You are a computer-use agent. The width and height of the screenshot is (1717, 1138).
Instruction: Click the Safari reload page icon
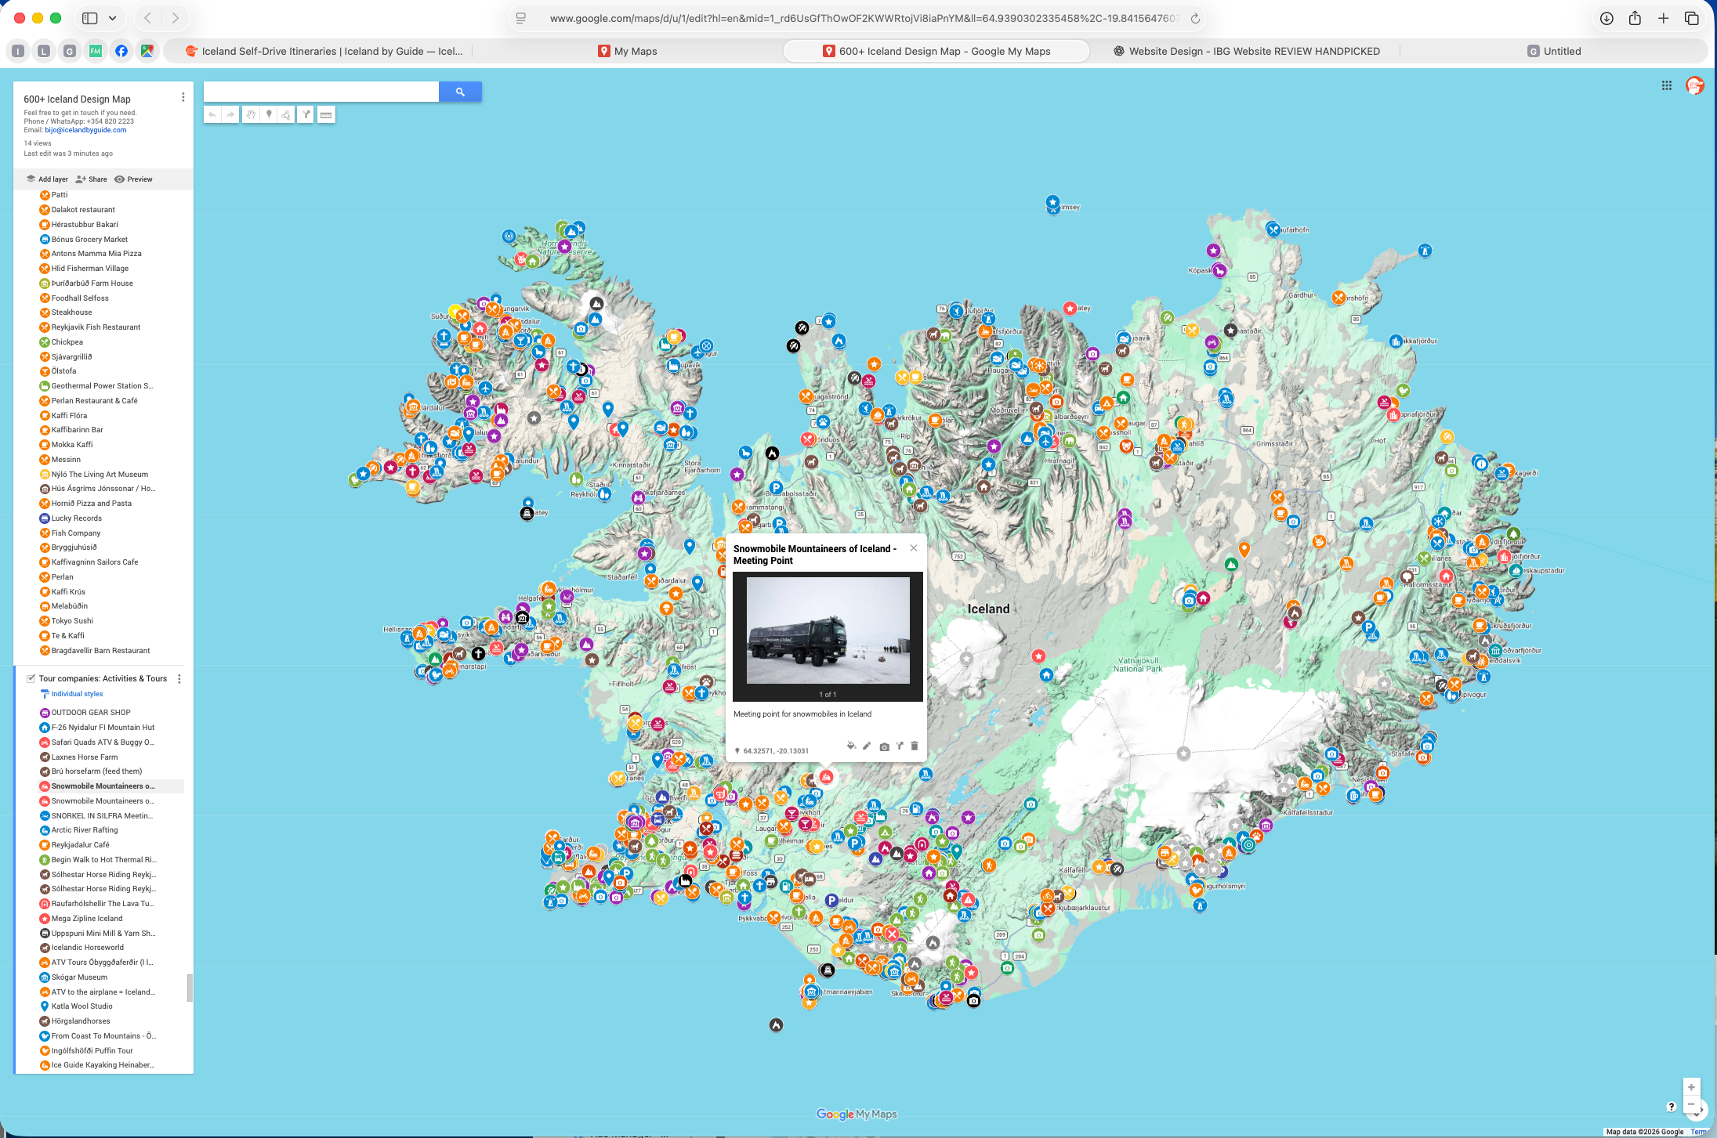pos(1195,18)
